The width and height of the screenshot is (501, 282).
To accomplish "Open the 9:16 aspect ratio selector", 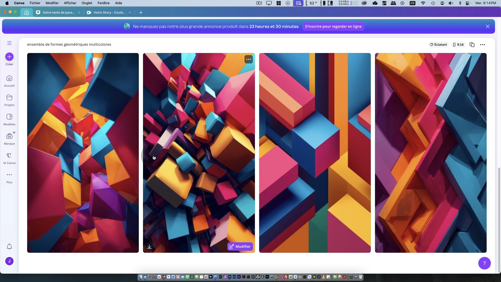I will coord(458,45).
